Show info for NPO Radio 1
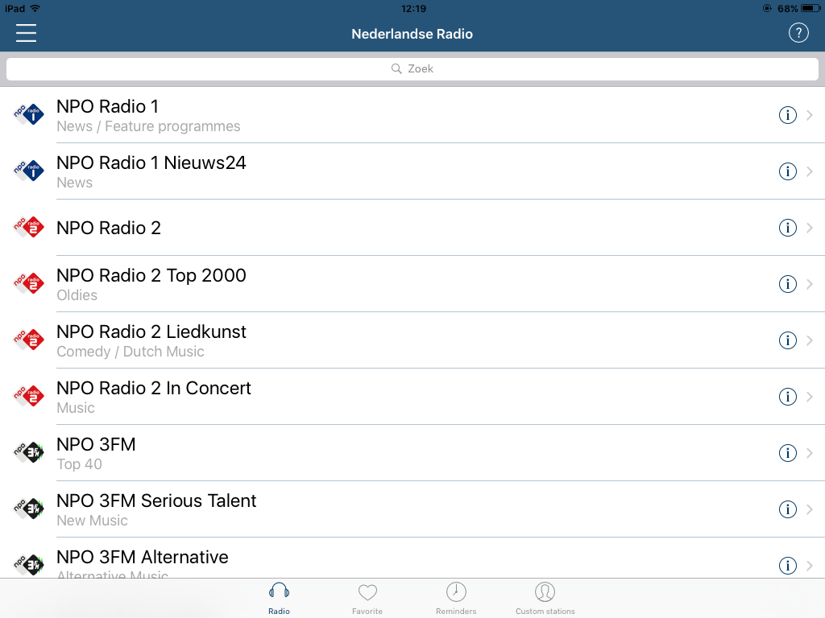This screenshot has width=825, height=618. tap(787, 115)
